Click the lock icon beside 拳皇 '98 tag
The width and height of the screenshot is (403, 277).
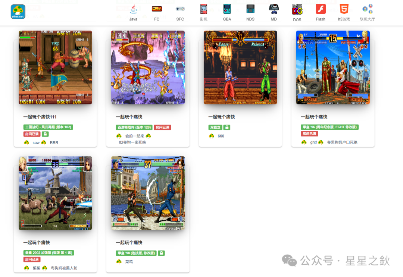coord(161,253)
